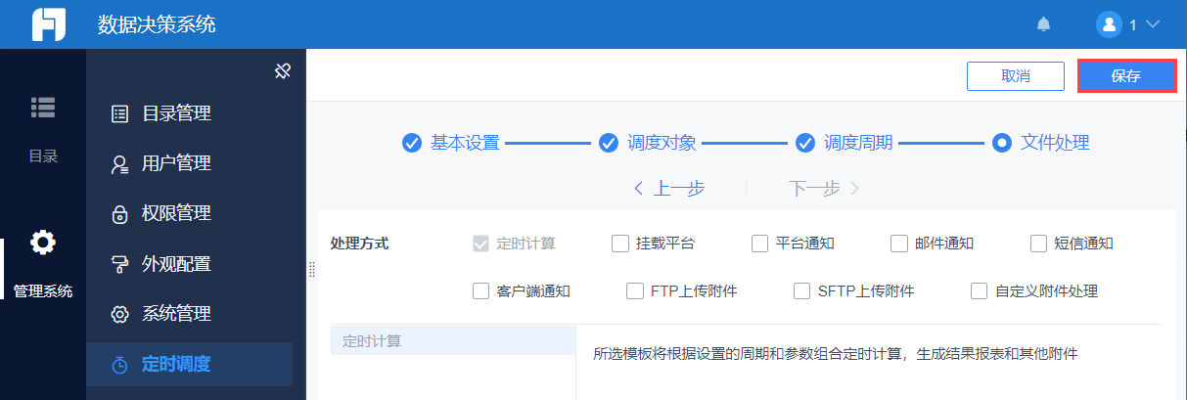Click the 处理方式 label
The image size is (1187, 400).
359,244
